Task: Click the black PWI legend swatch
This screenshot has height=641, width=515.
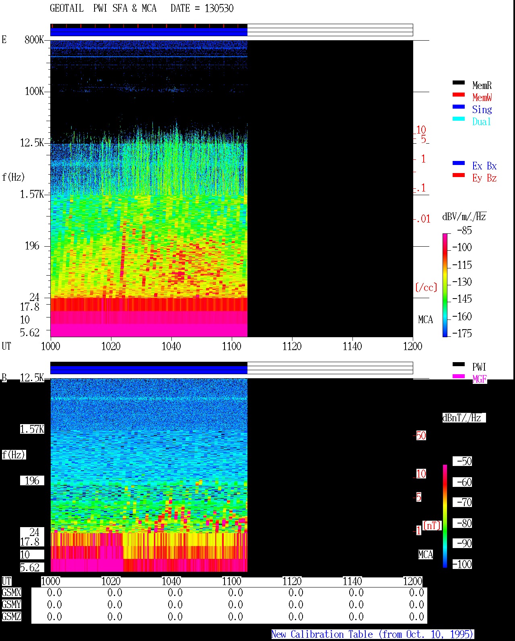Action: click(459, 364)
